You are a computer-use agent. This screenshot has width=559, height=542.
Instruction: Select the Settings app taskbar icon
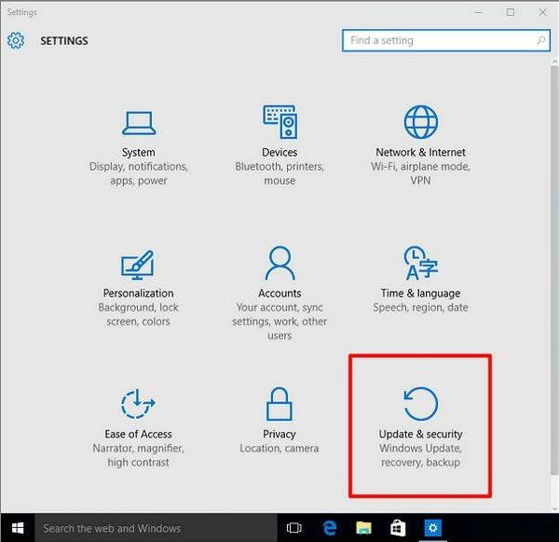pyautogui.click(x=433, y=528)
